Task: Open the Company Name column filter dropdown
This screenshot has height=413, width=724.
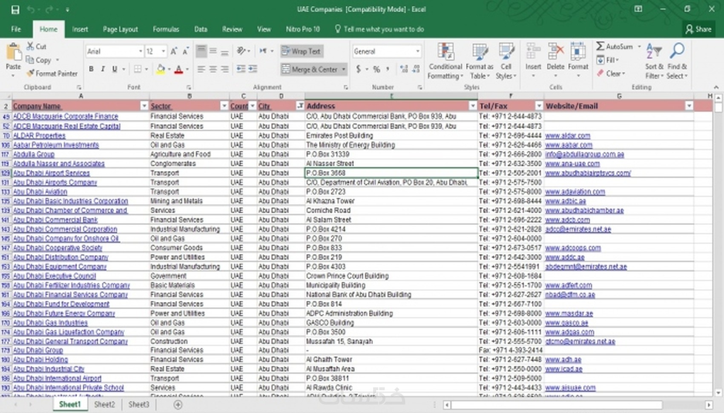Action: (144, 106)
